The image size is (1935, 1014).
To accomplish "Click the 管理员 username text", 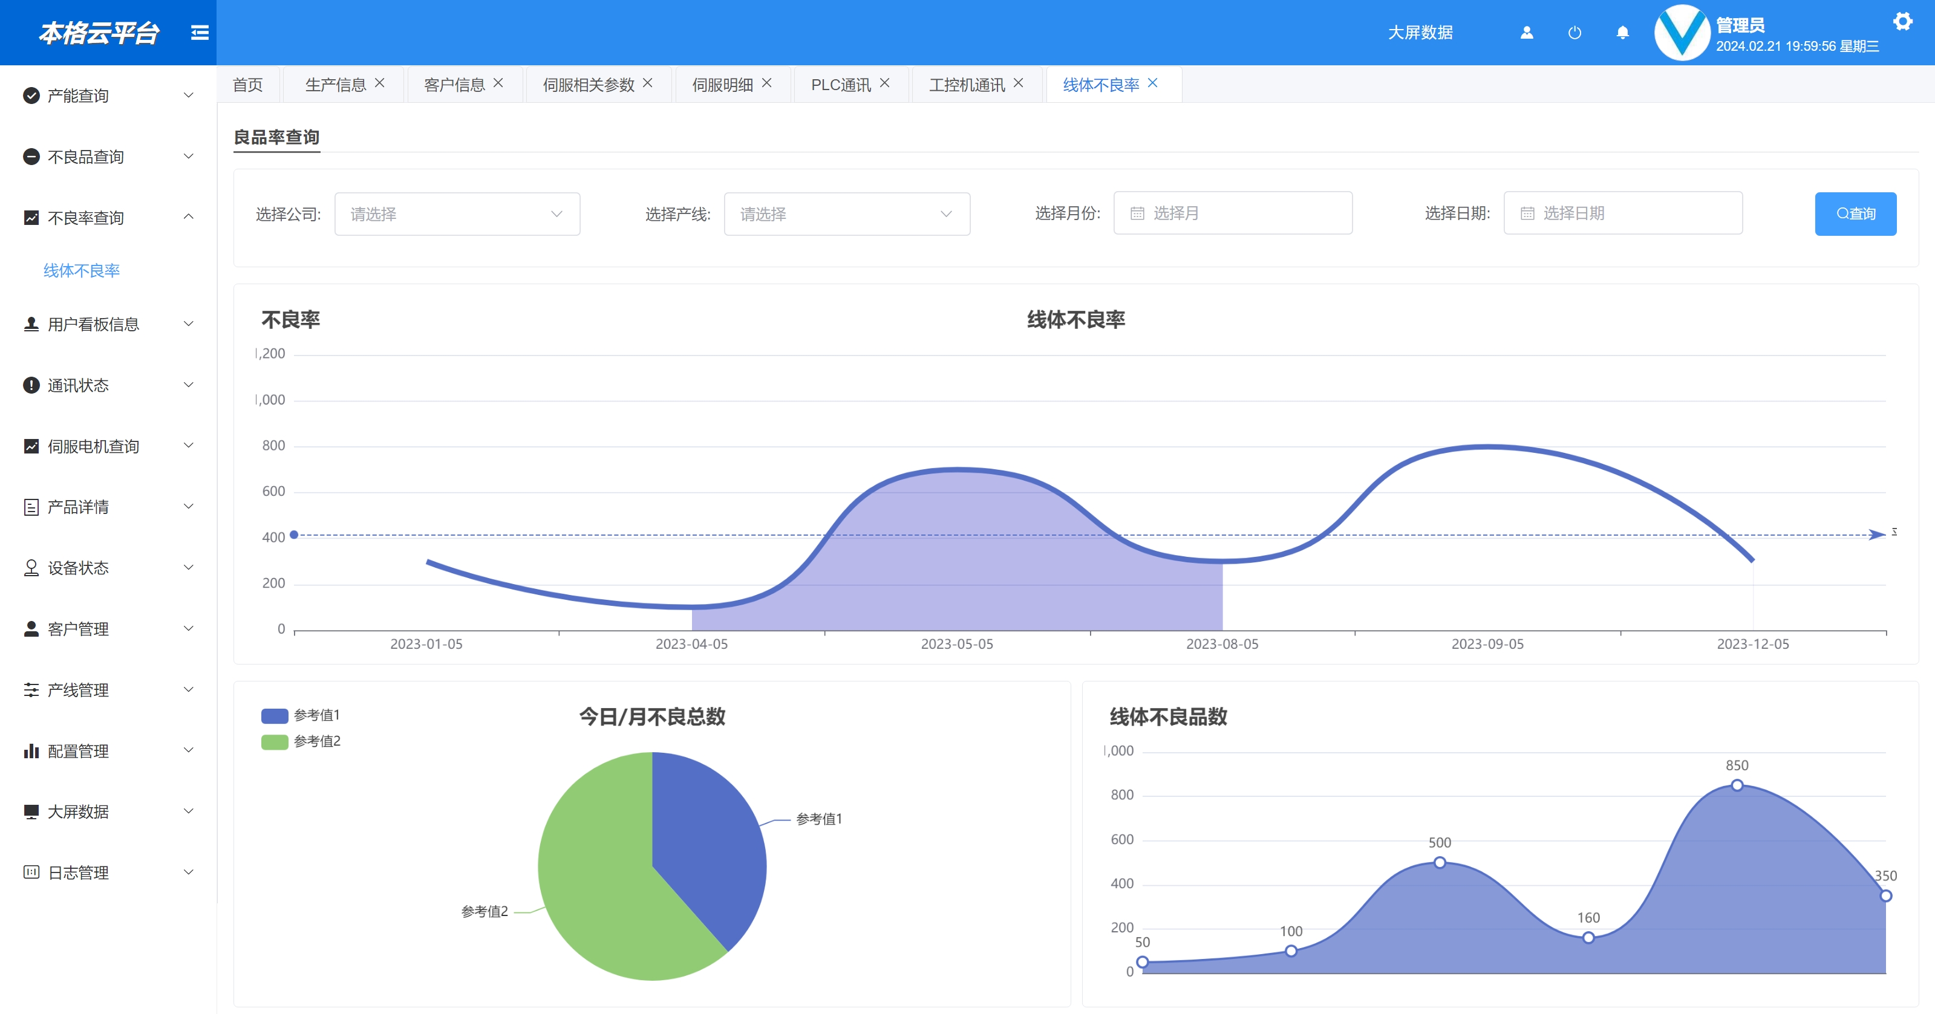I will tap(1740, 25).
